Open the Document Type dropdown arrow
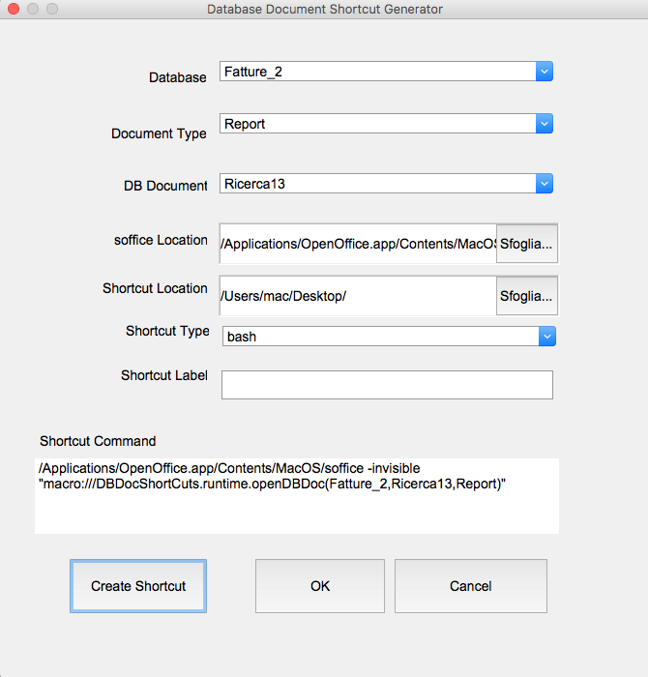The image size is (648, 677). [x=545, y=124]
